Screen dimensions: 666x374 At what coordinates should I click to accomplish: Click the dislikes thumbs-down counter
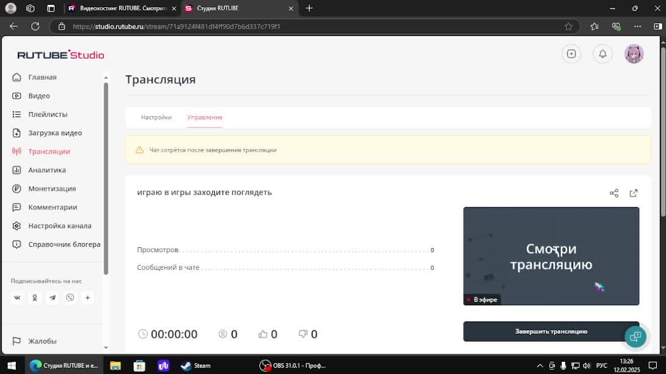(308, 334)
